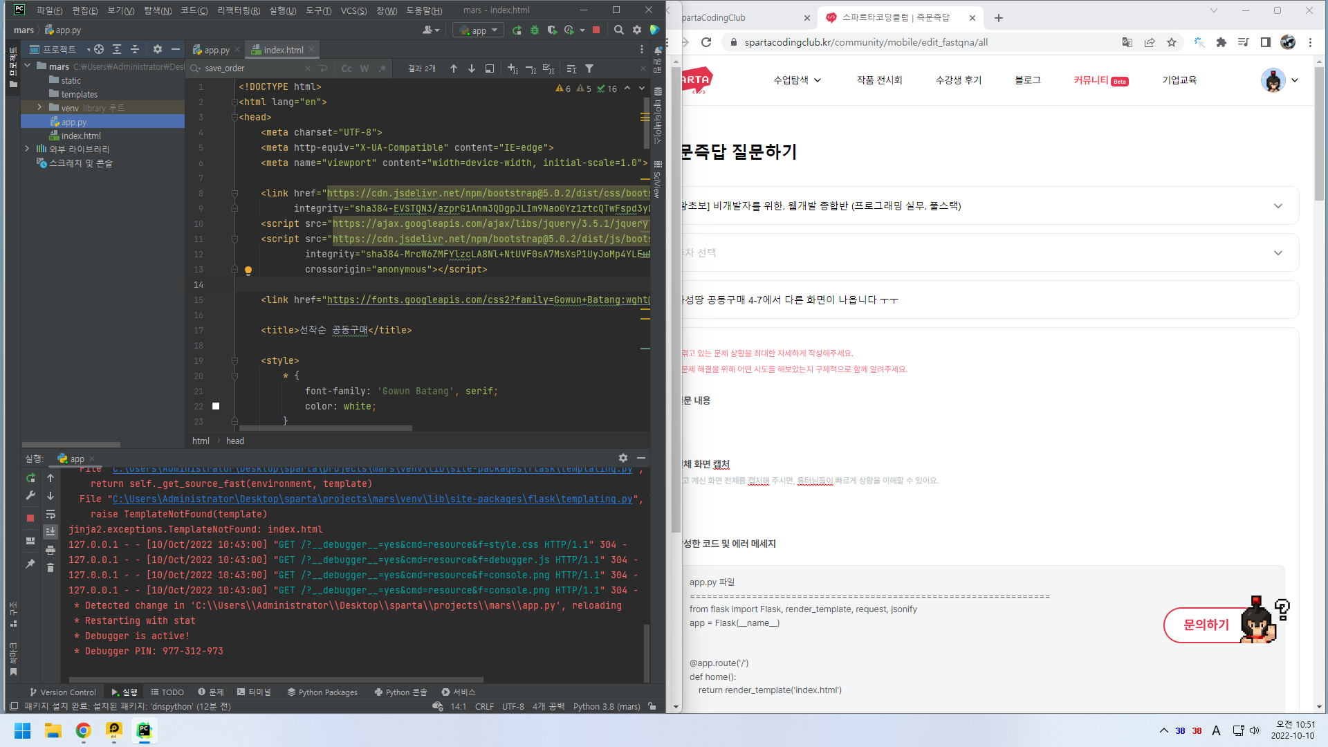
Task: Click the Windows Start button
Action: (23, 730)
